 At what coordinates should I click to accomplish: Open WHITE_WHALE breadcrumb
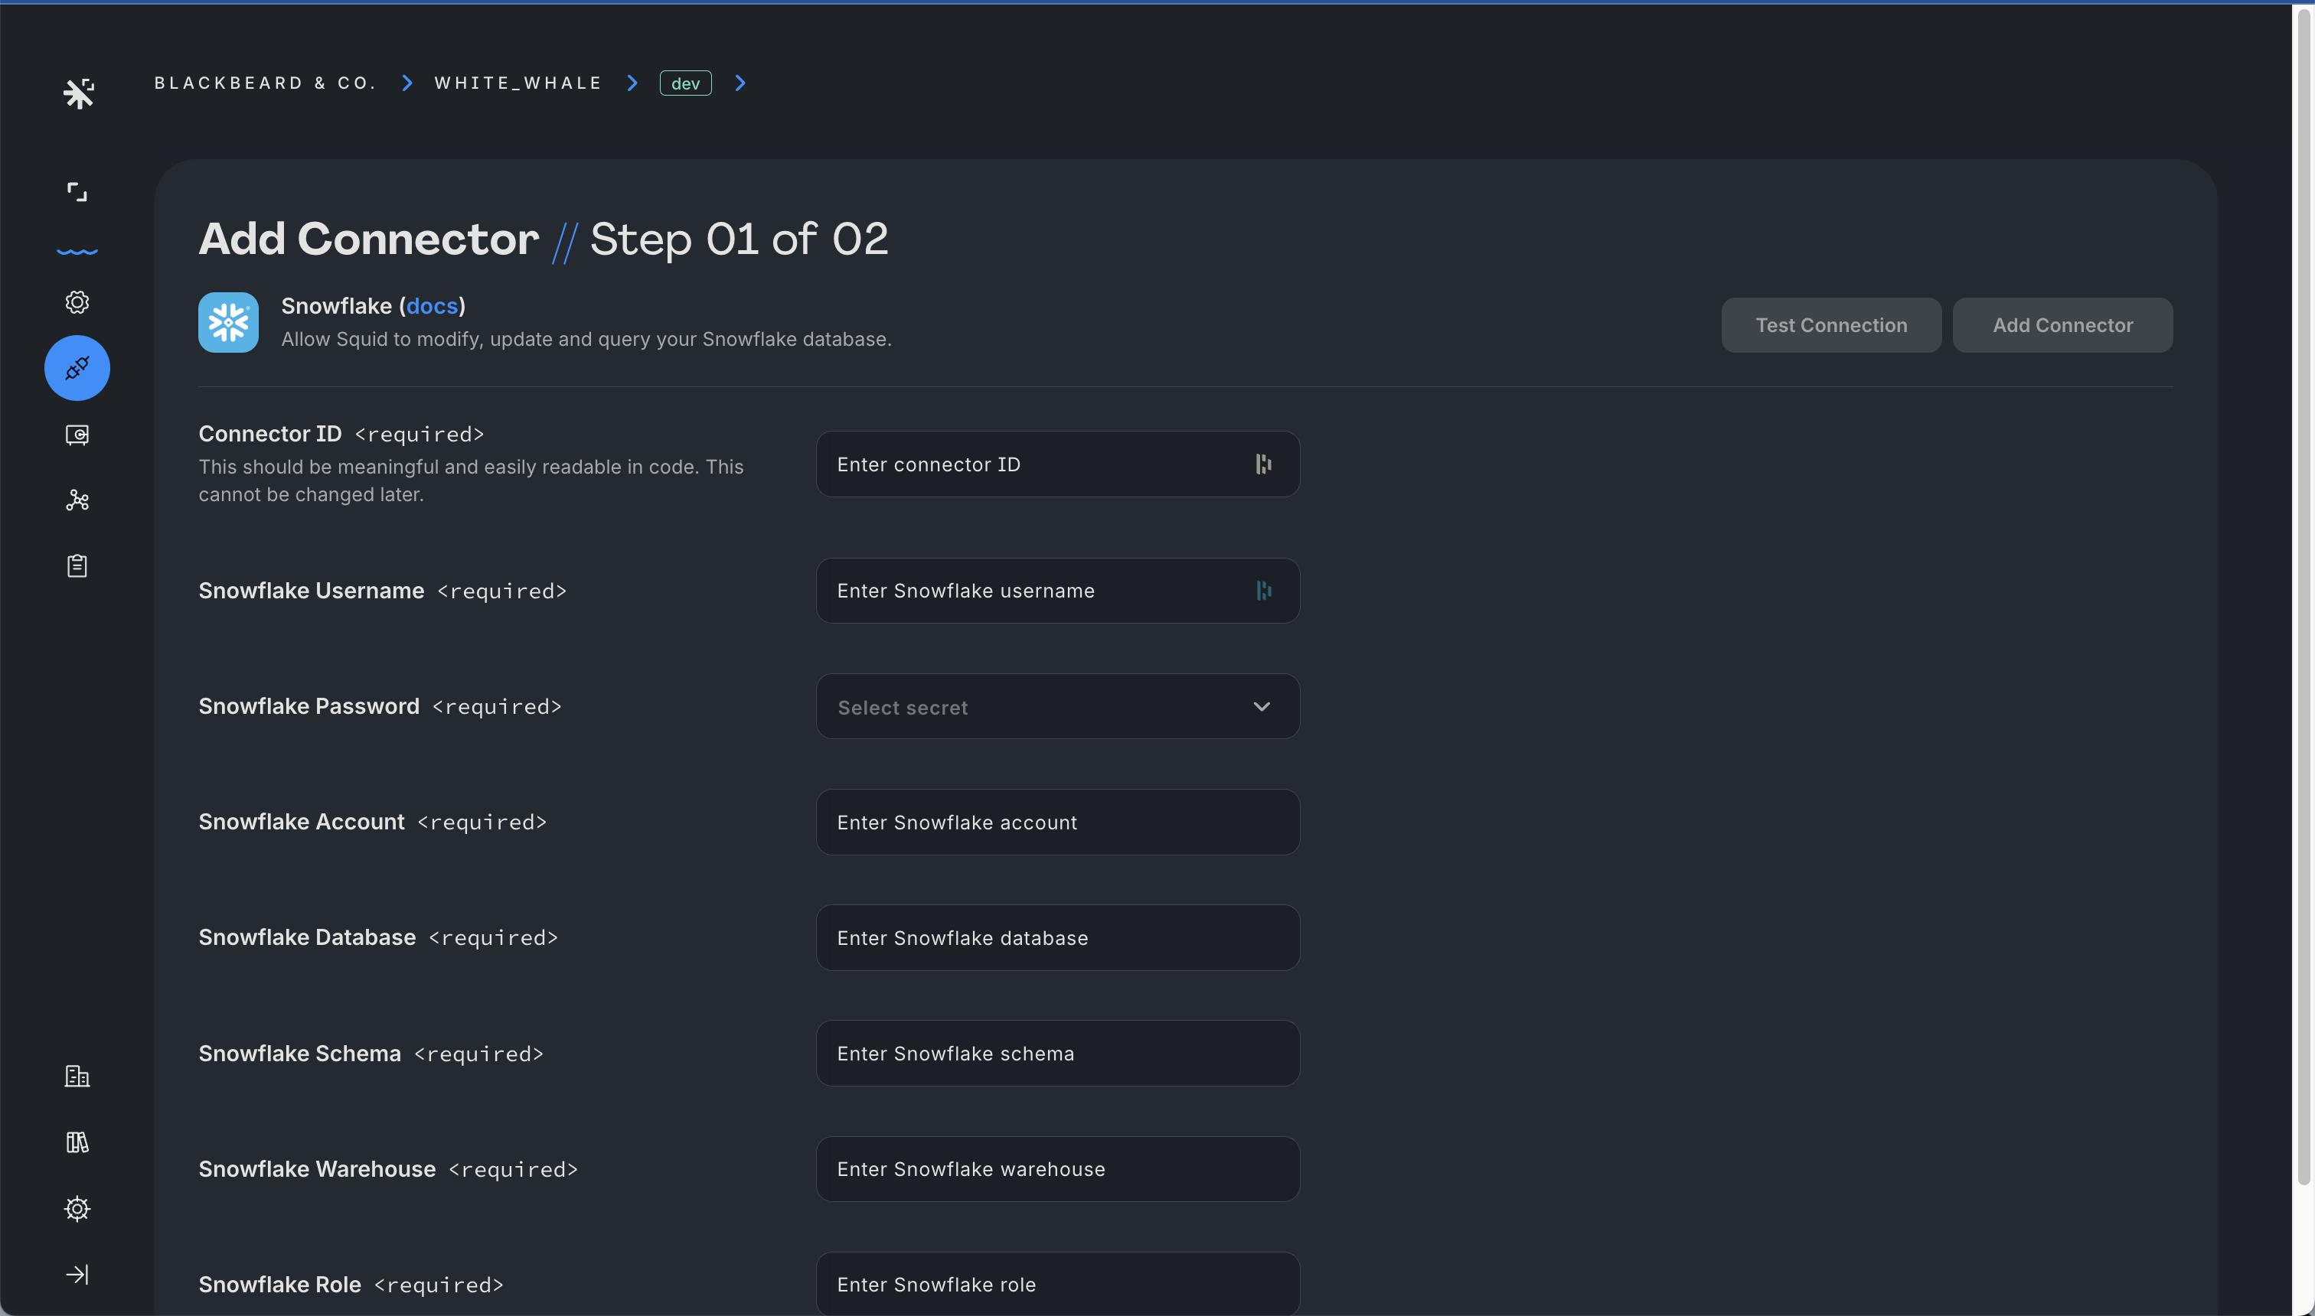click(x=518, y=83)
